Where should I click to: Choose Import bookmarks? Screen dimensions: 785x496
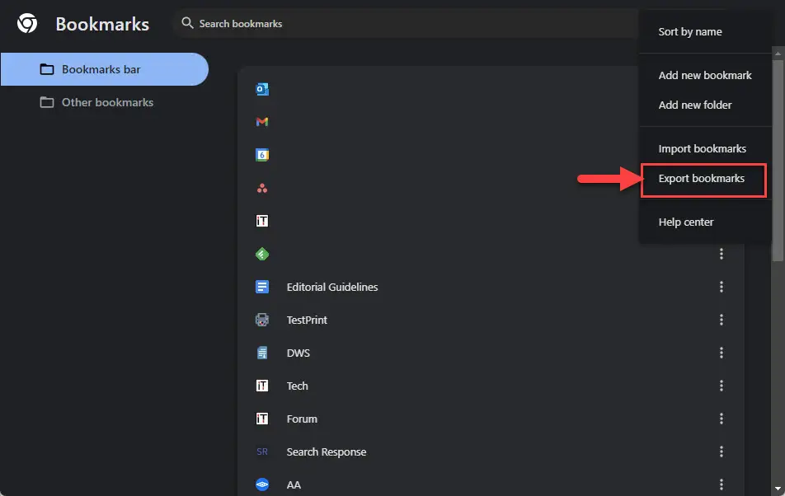tap(704, 148)
